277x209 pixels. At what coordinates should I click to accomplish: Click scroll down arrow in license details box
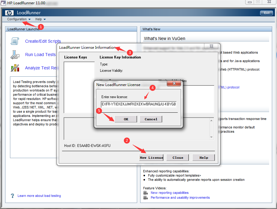click(x=211, y=137)
